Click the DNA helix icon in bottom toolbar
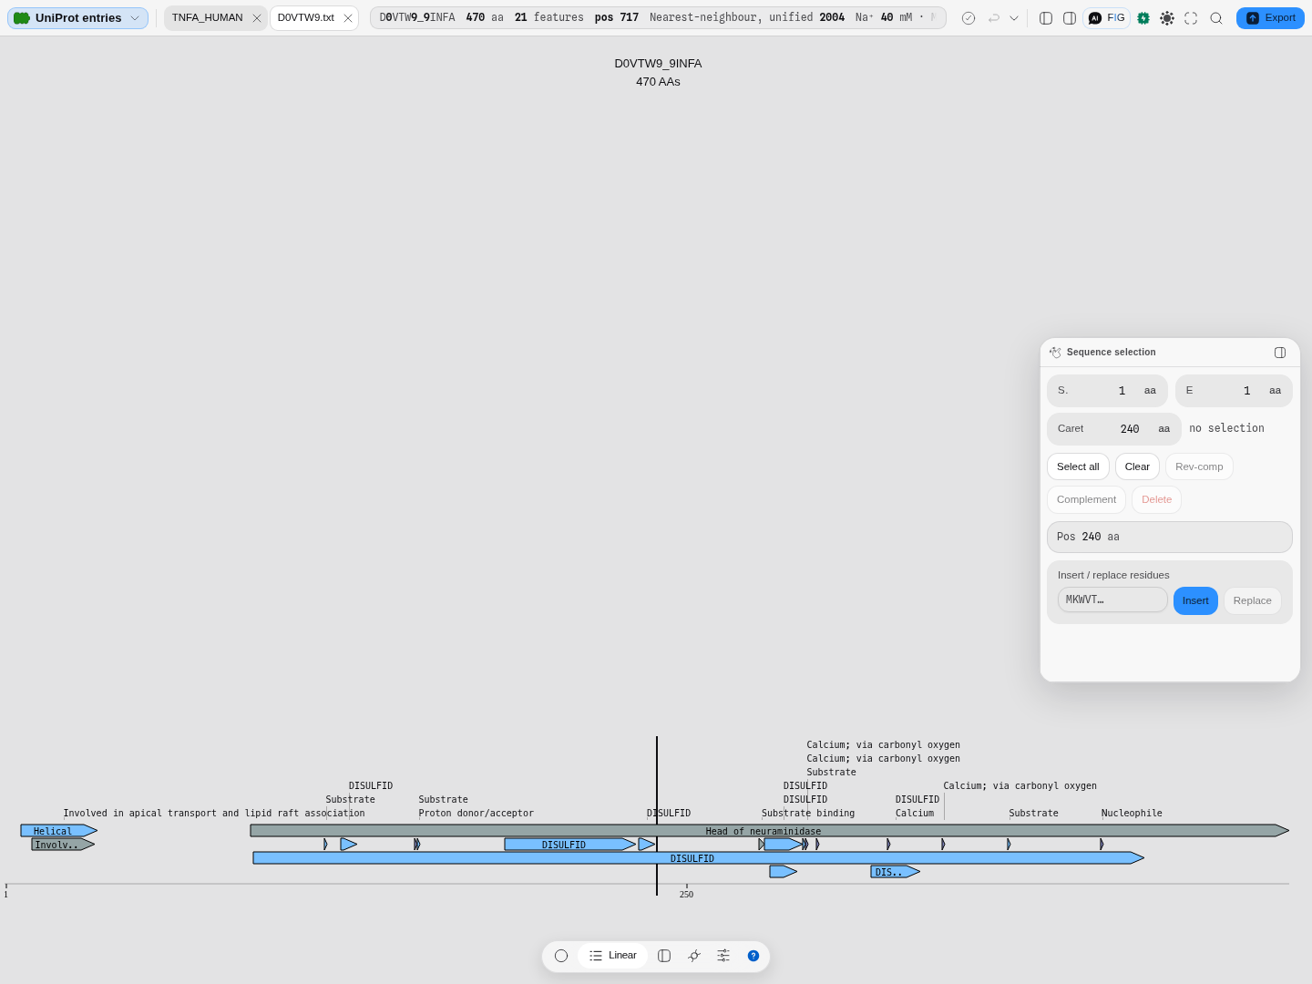This screenshot has width=1312, height=984. pyautogui.click(x=694, y=956)
